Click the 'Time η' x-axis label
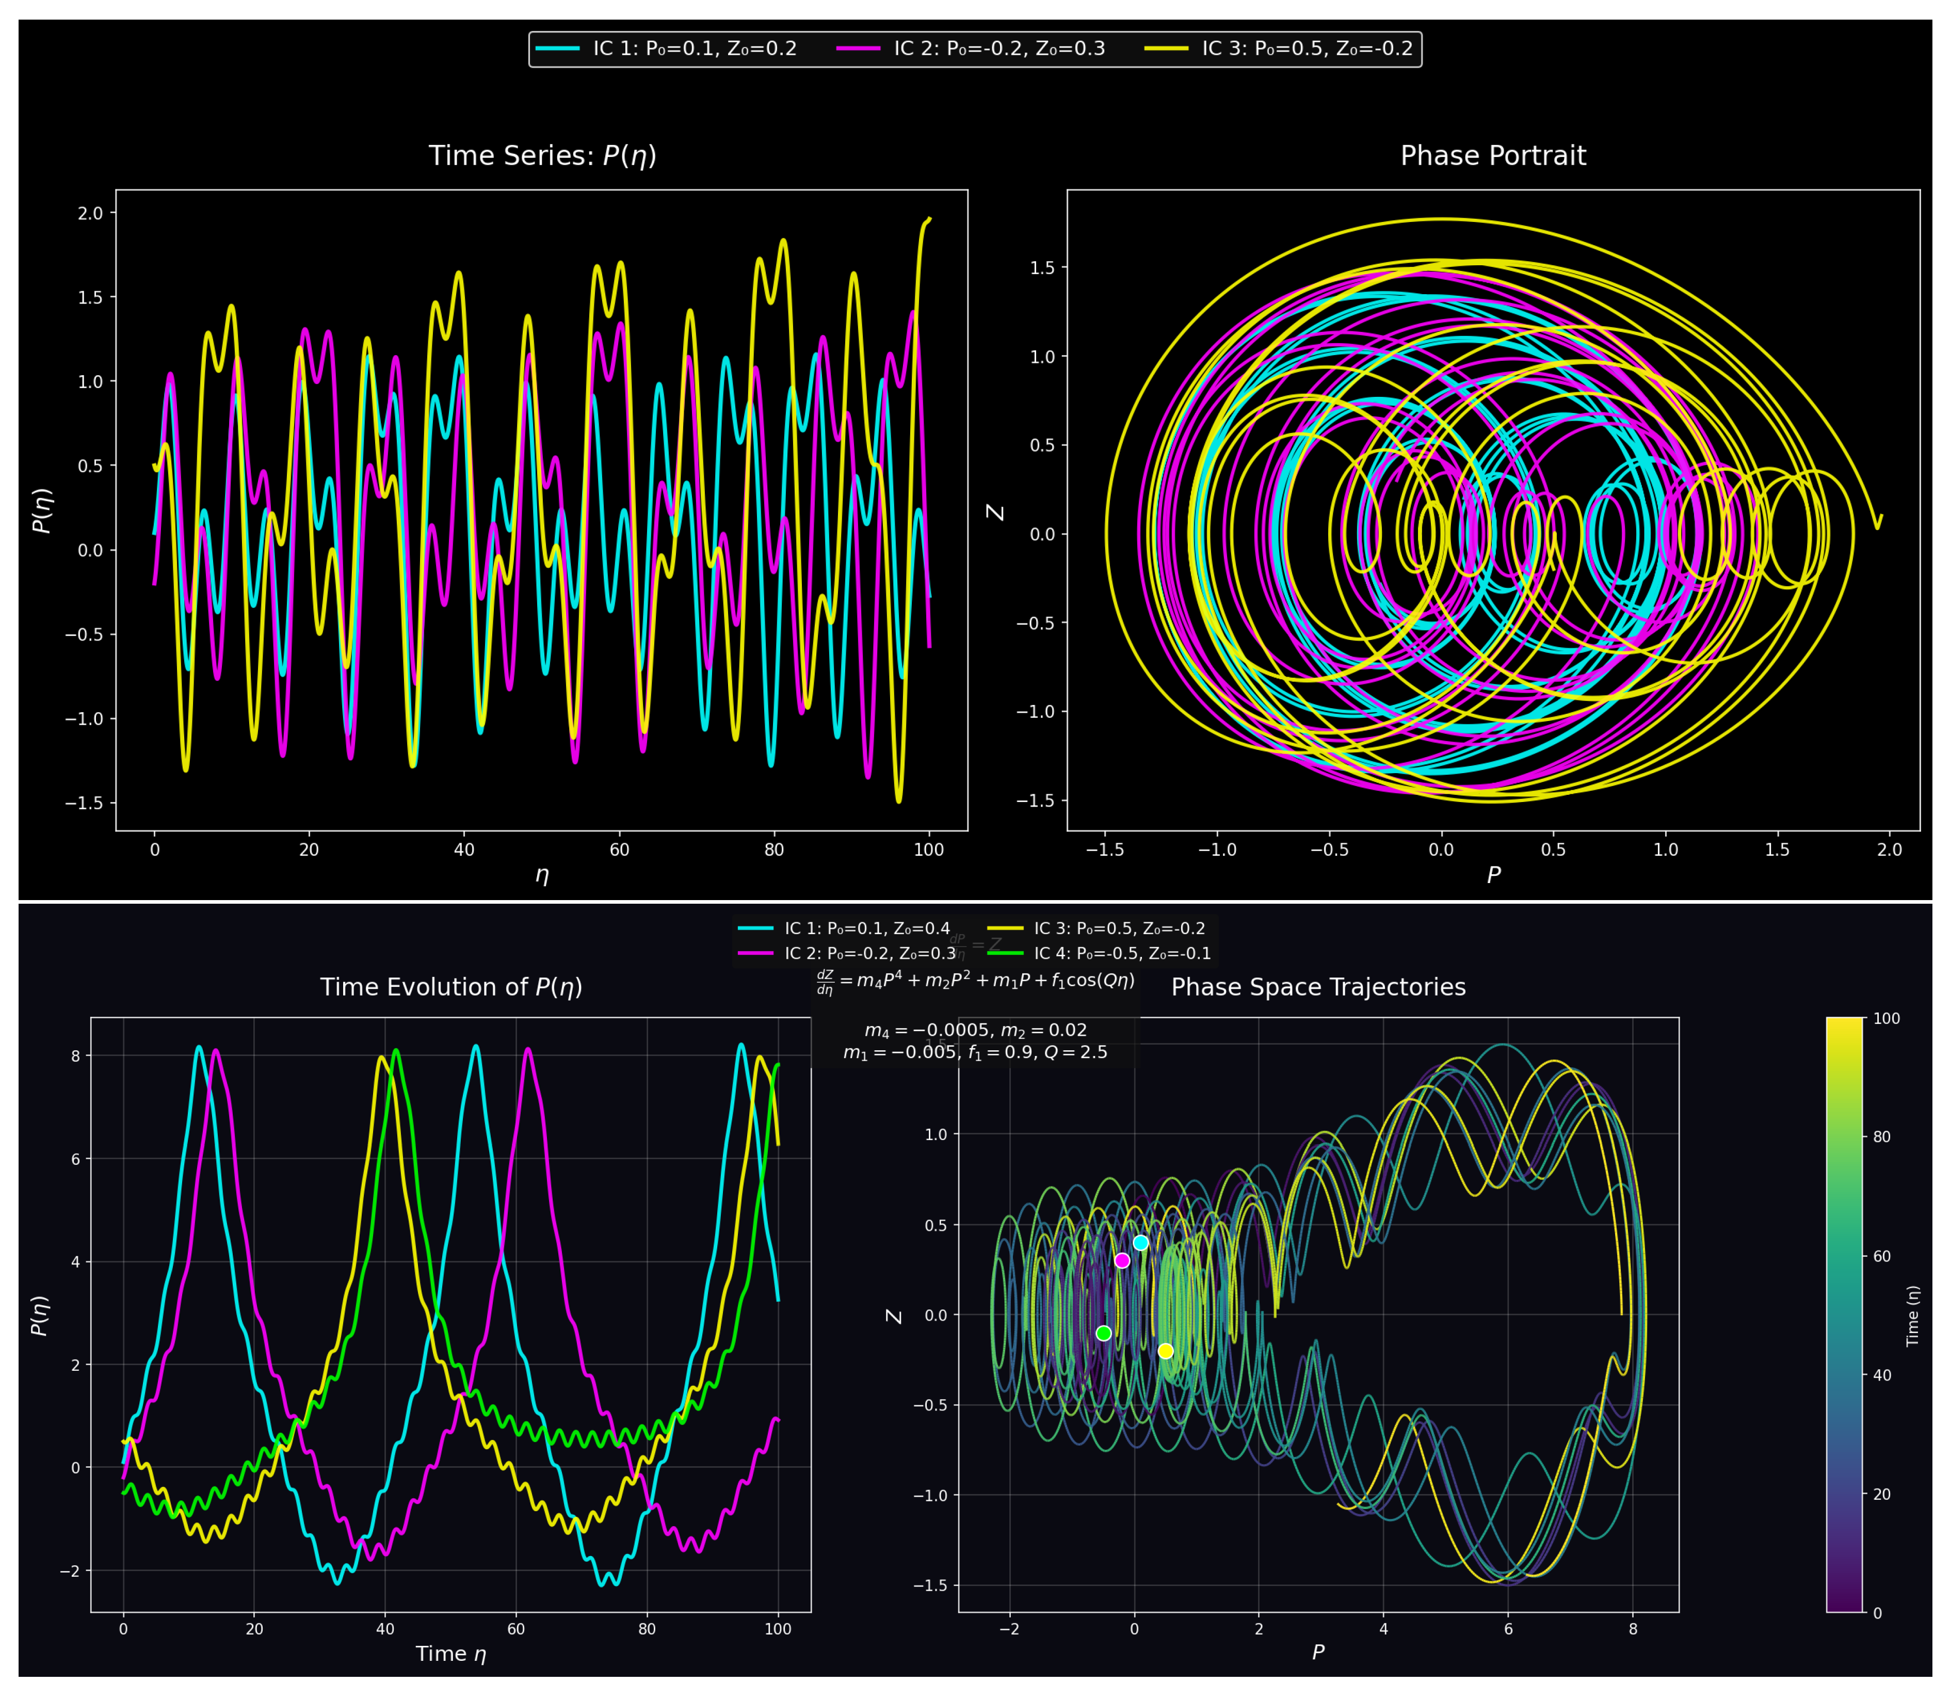Screen dimensions: 1951x1698 451,1654
